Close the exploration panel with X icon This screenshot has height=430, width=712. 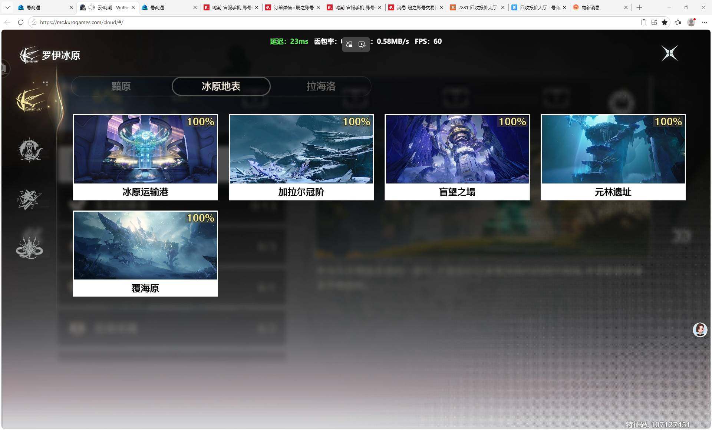670,53
